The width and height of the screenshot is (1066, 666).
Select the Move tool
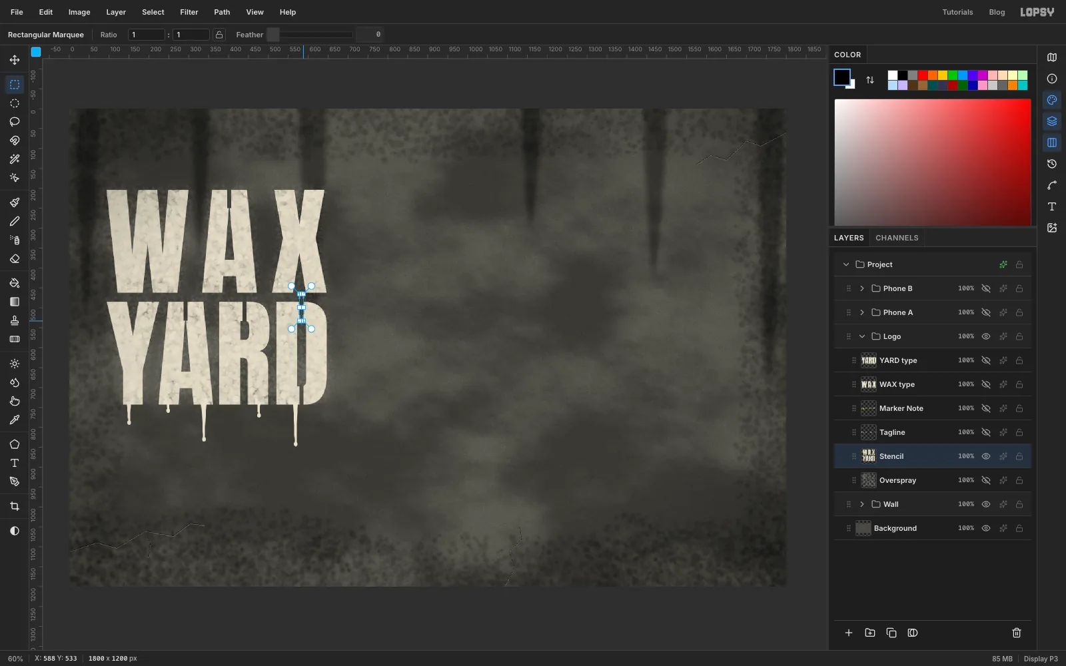pyautogui.click(x=14, y=60)
